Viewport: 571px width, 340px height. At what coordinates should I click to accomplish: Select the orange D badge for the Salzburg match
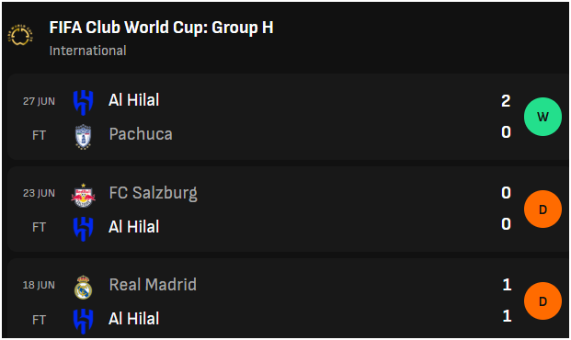[542, 209]
